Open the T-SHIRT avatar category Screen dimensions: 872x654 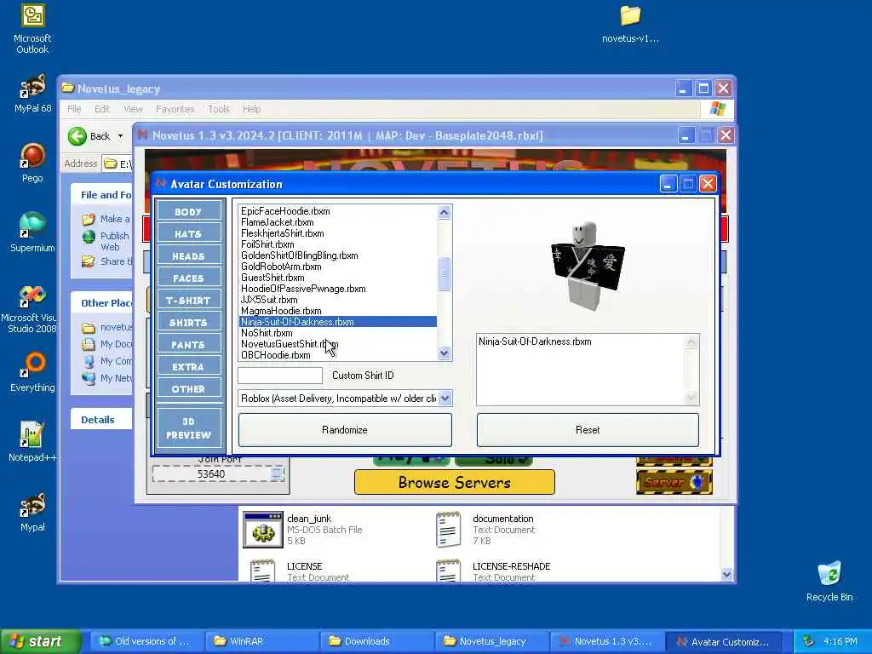pos(188,301)
